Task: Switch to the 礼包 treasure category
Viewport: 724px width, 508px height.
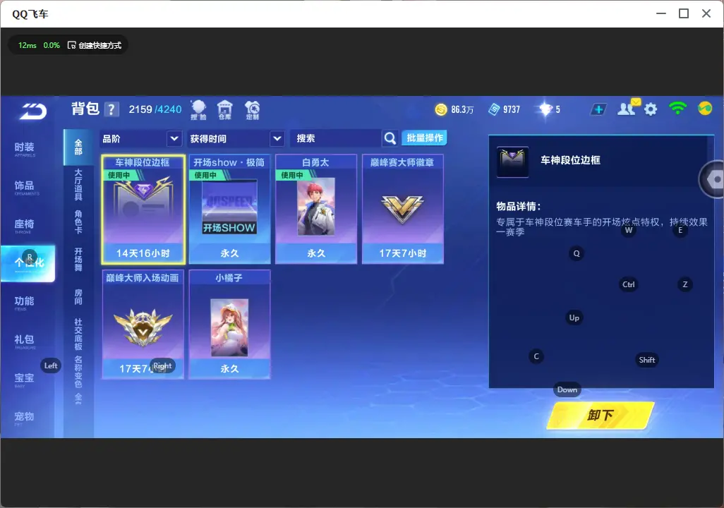Action: pos(24,341)
